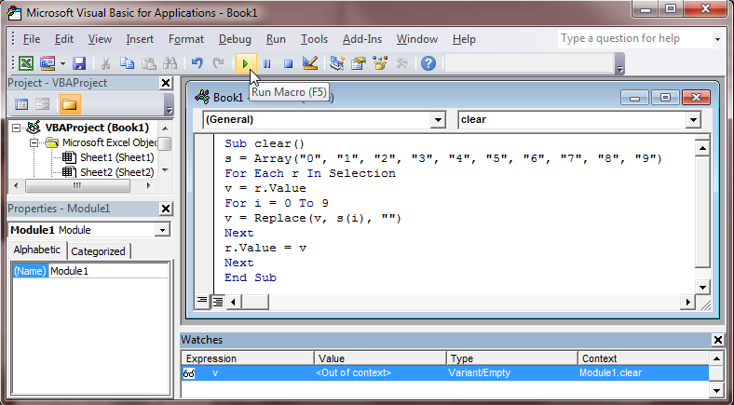Run the macro with the green play button
Screen dimensions: 734x405
[x=245, y=63]
